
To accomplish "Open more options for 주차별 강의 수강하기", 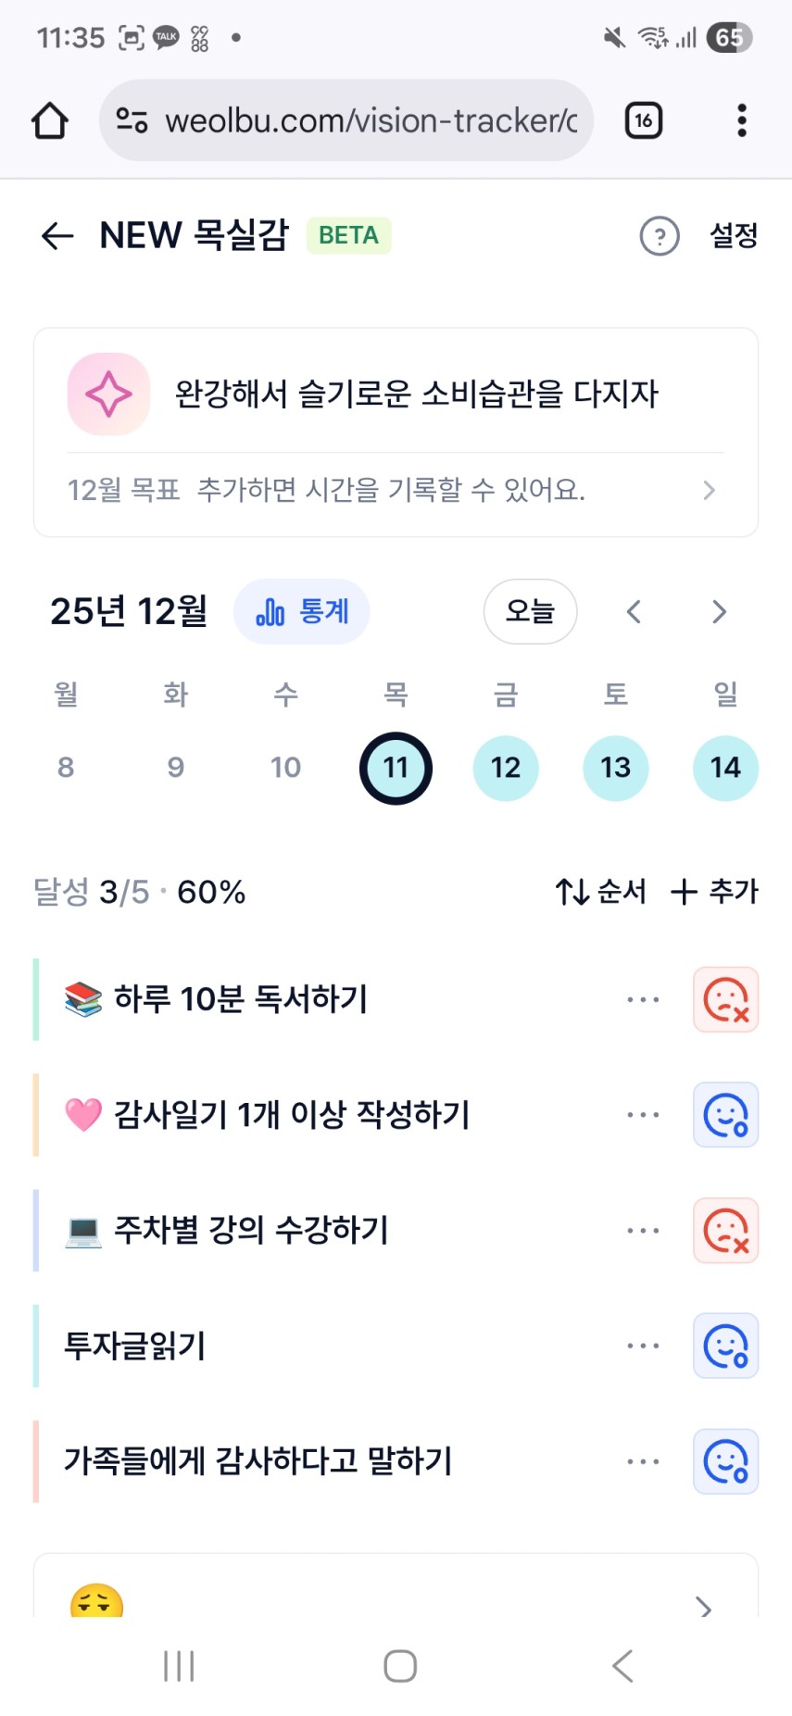I will pyautogui.click(x=643, y=1231).
